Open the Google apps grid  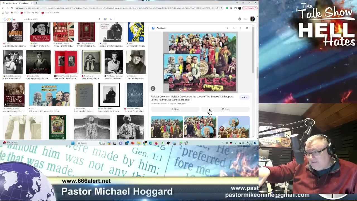(246, 19)
